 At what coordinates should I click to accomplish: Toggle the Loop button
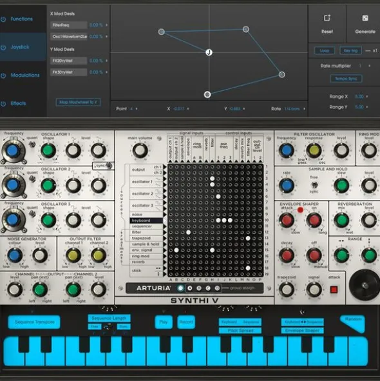click(325, 50)
